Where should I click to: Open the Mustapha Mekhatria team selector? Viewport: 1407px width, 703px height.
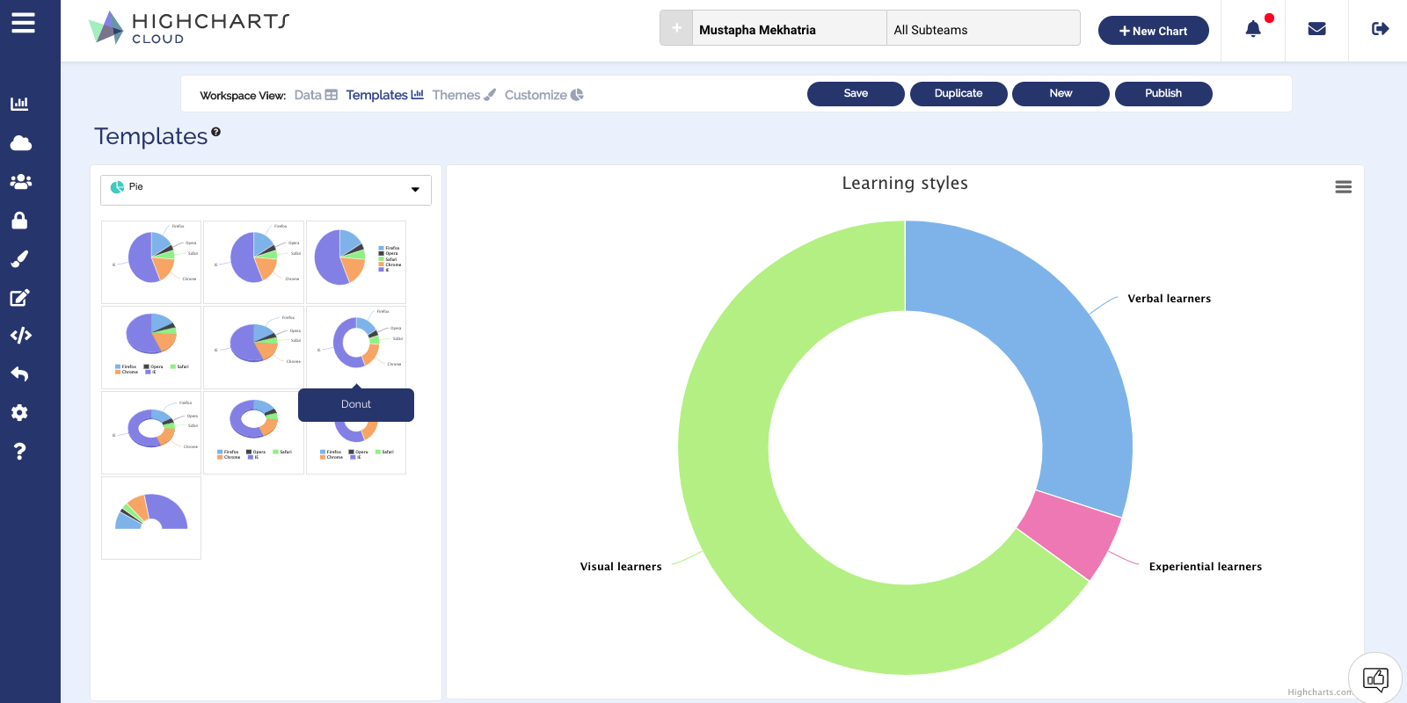coord(788,30)
